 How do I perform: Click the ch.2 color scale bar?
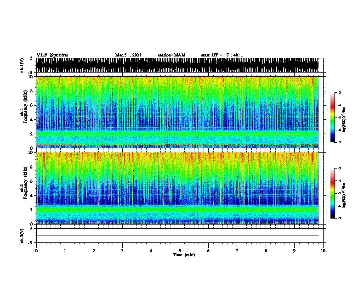click(x=333, y=193)
